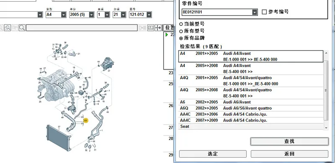Image resolution: width=335 pixels, height=163 pixels.
Task: Select result AA4C 2003>>2006 Cabrio
Action: tap(251, 114)
